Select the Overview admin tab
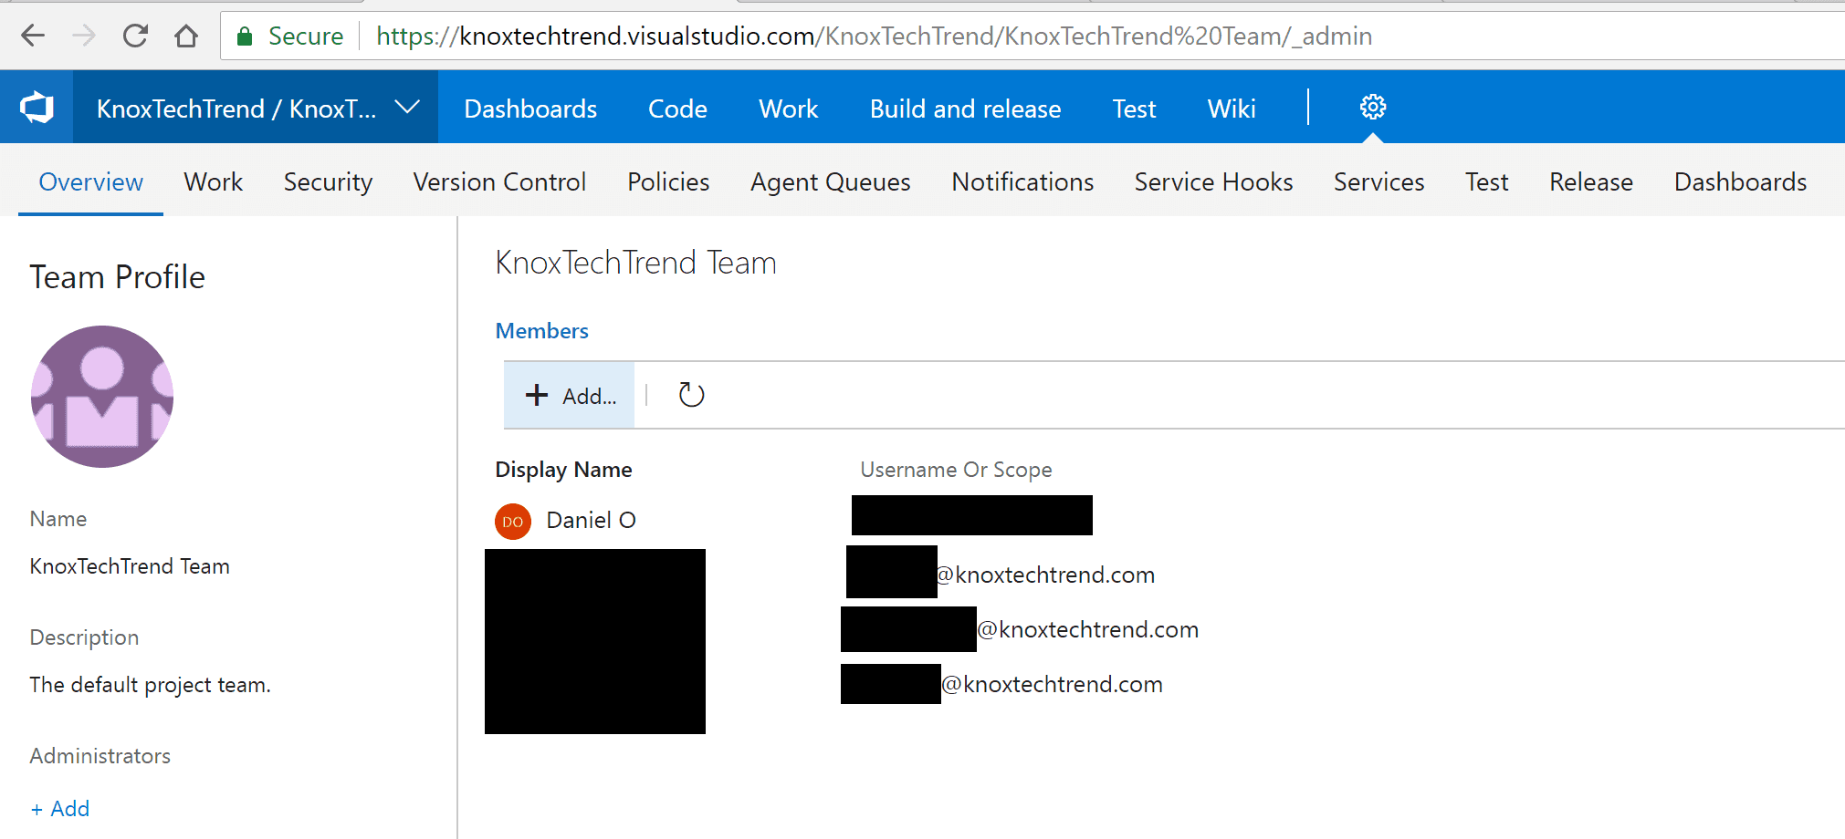The height and width of the screenshot is (839, 1845). (x=90, y=181)
